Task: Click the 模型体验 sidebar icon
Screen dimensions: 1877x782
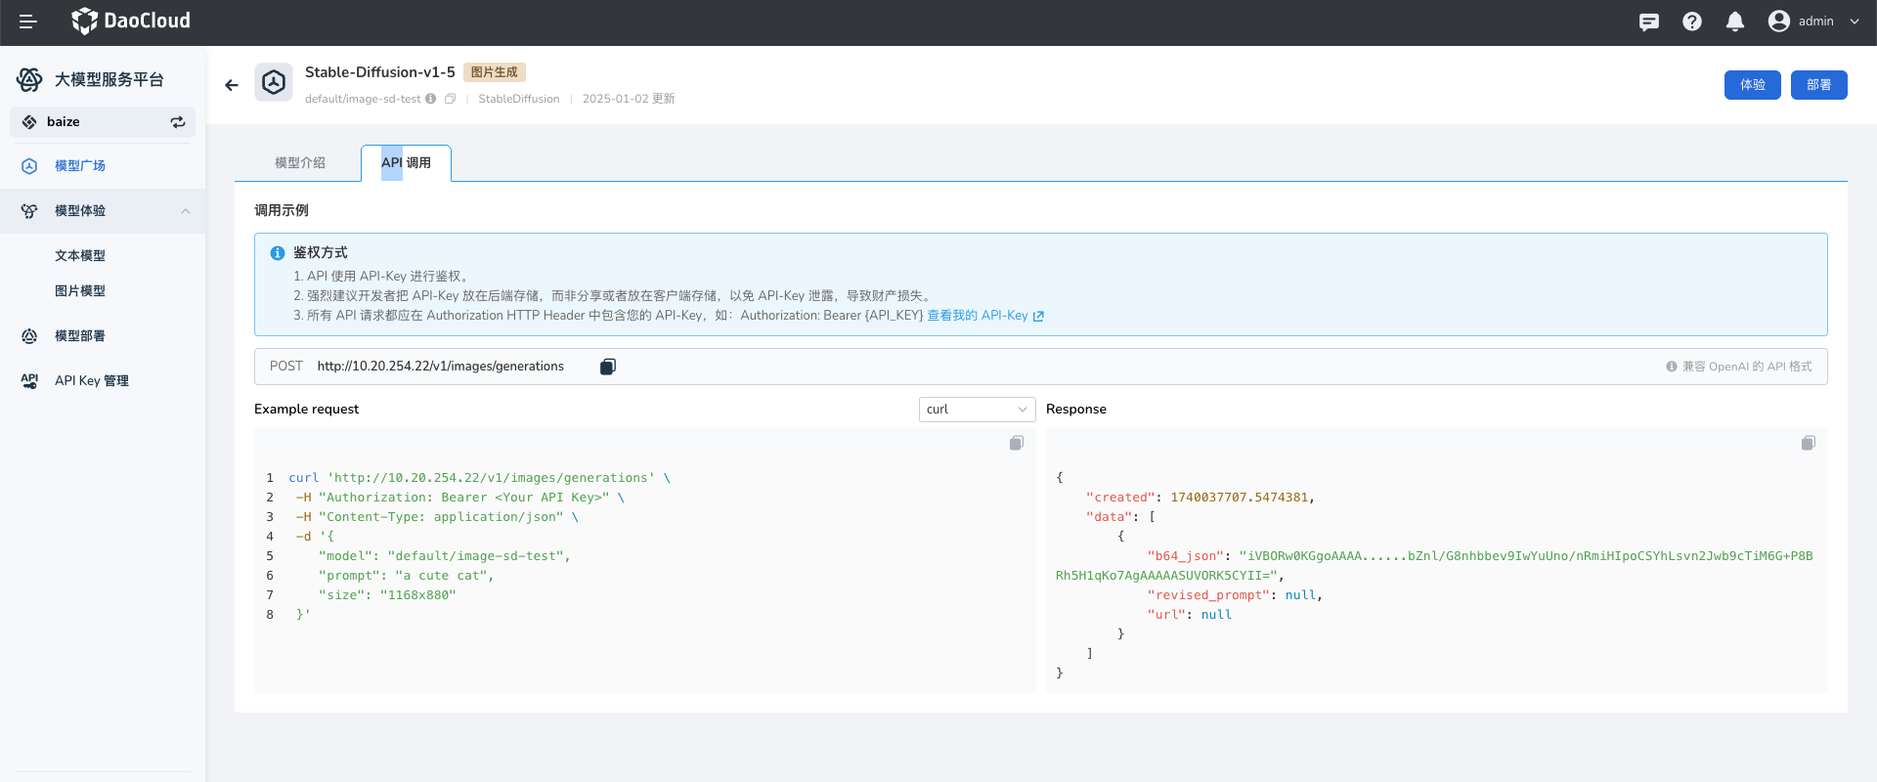Action: (29, 211)
